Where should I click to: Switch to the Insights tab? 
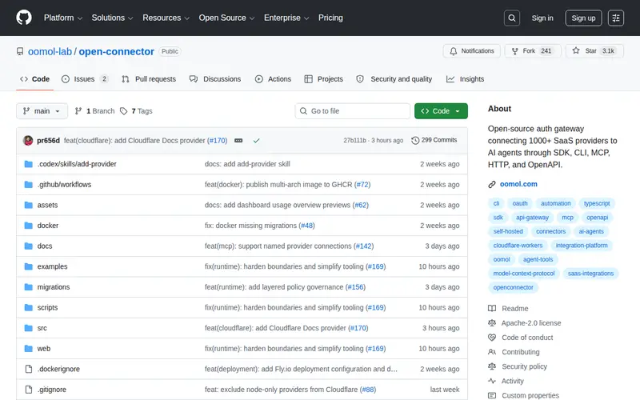pos(466,79)
